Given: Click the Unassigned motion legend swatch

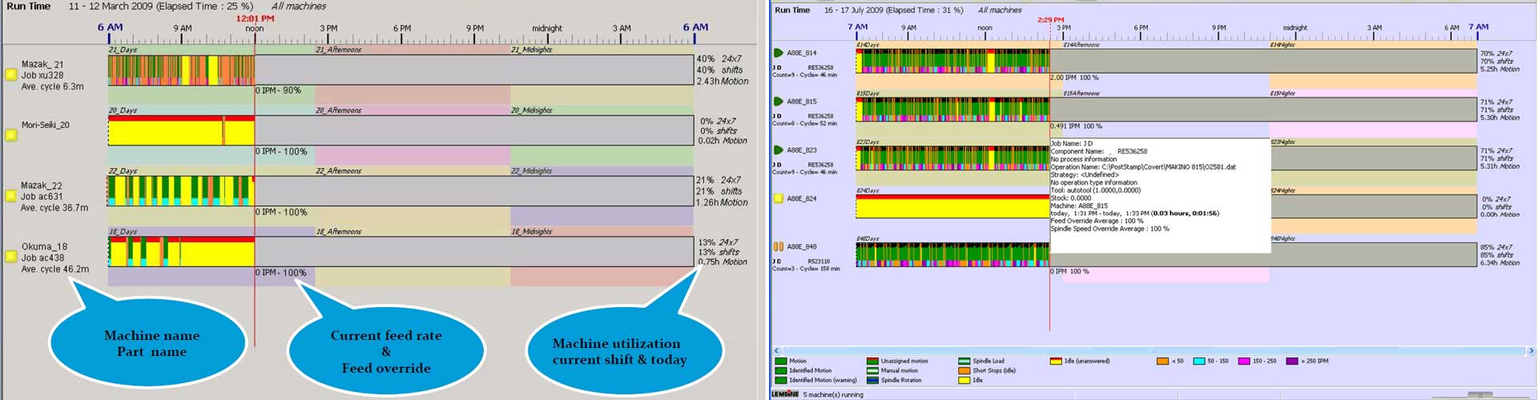Looking at the screenshot, I should click(872, 361).
